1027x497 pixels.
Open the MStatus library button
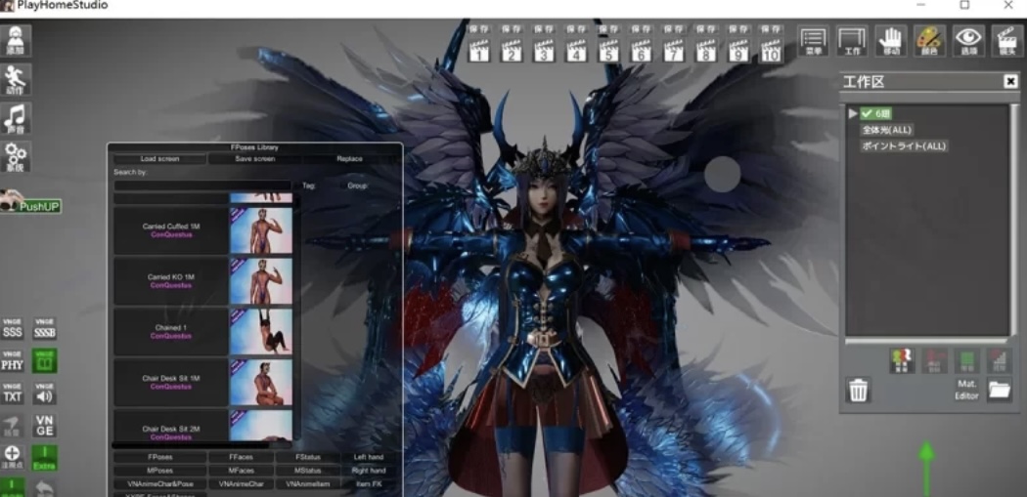(x=307, y=471)
